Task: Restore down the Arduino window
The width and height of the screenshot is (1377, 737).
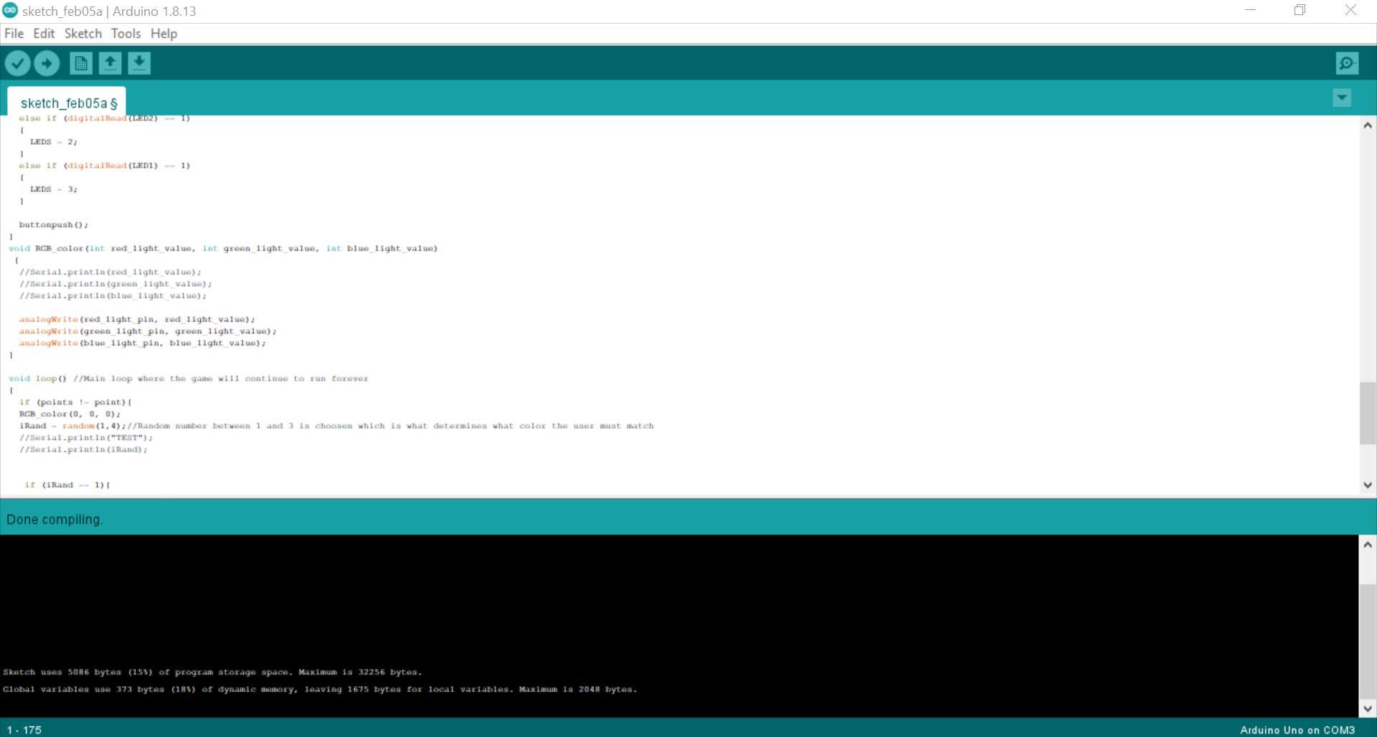Action: (x=1300, y=11)
